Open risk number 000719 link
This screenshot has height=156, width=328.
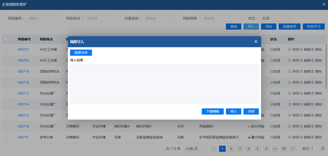point(23,71)
